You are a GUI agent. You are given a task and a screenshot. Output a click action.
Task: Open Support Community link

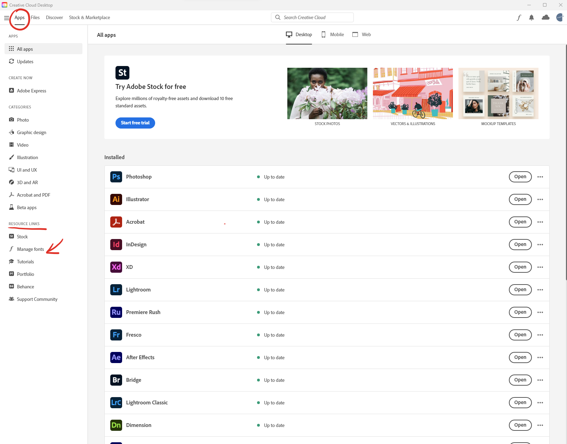[43, 299]
